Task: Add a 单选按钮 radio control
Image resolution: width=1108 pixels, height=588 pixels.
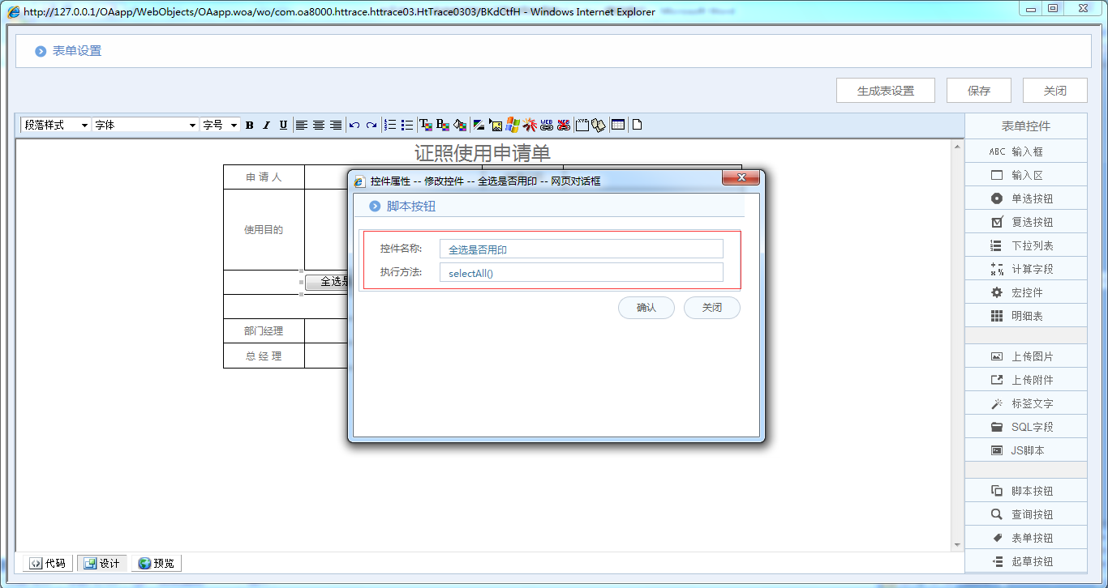Action: (x=1025, y=198)
